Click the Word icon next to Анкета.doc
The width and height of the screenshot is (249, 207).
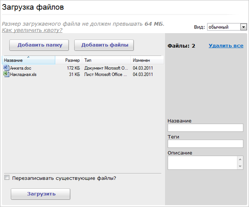pos(6,67)
